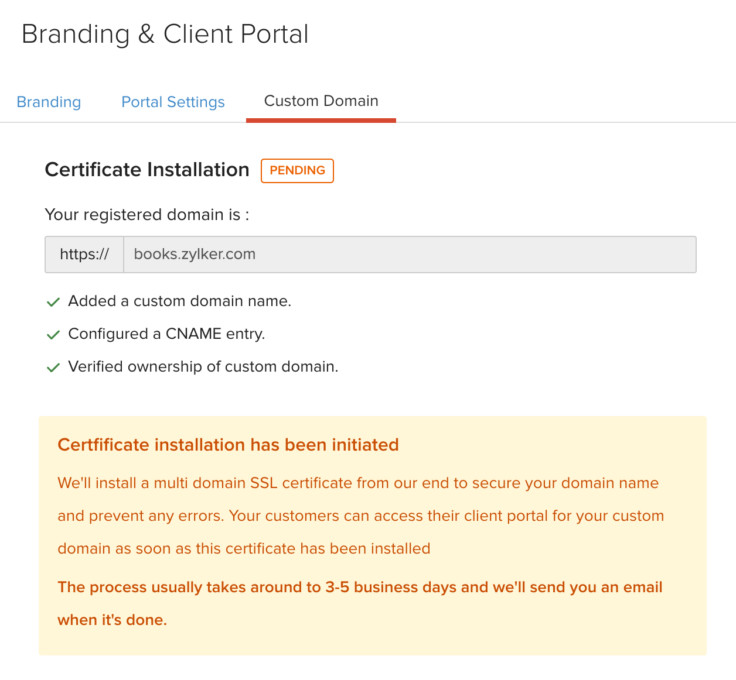
Task: Toggle the CNAME entry configuration checkmark
Action: [53, 335]
